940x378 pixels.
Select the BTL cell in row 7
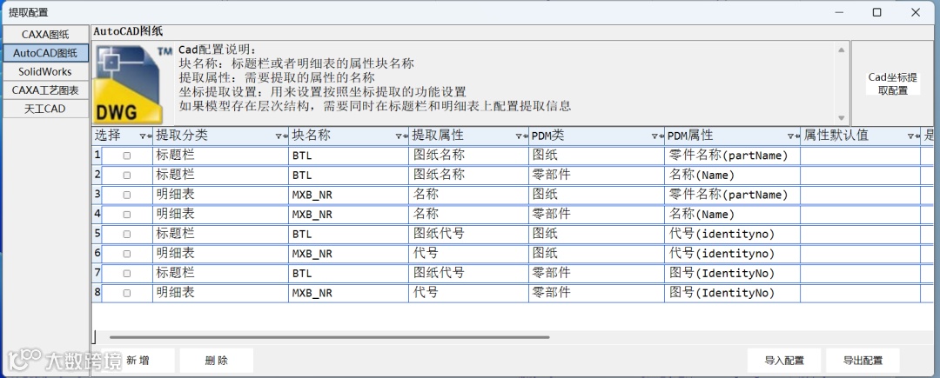[x=347, y=274]
